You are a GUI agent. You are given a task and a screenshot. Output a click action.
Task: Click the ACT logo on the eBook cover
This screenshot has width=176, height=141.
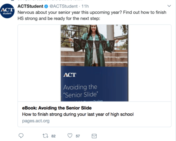(x=70, y=75)
